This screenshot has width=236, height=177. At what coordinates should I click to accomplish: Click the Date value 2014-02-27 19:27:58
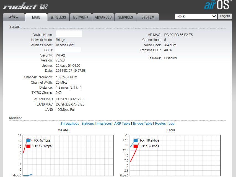coord(71,71)
